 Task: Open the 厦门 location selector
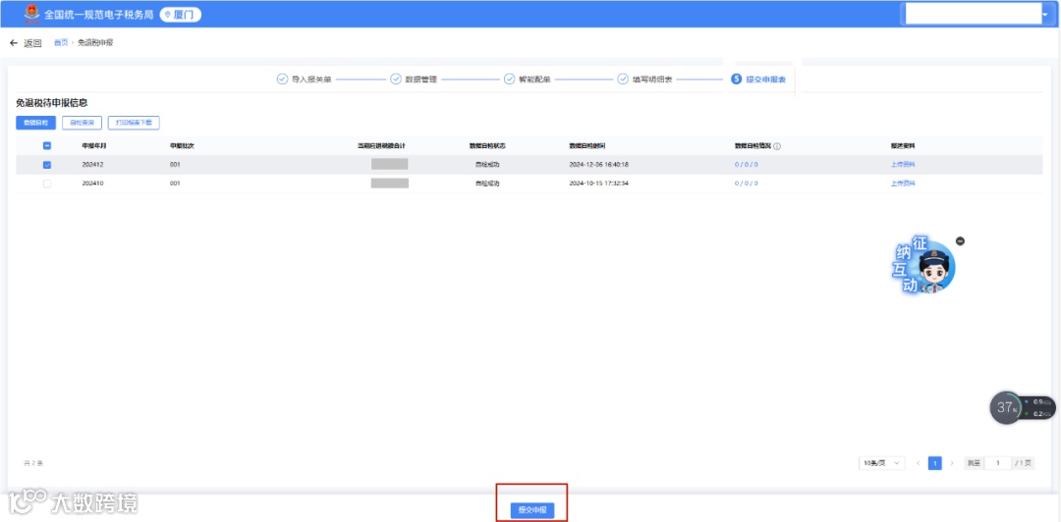pos(181,14)
